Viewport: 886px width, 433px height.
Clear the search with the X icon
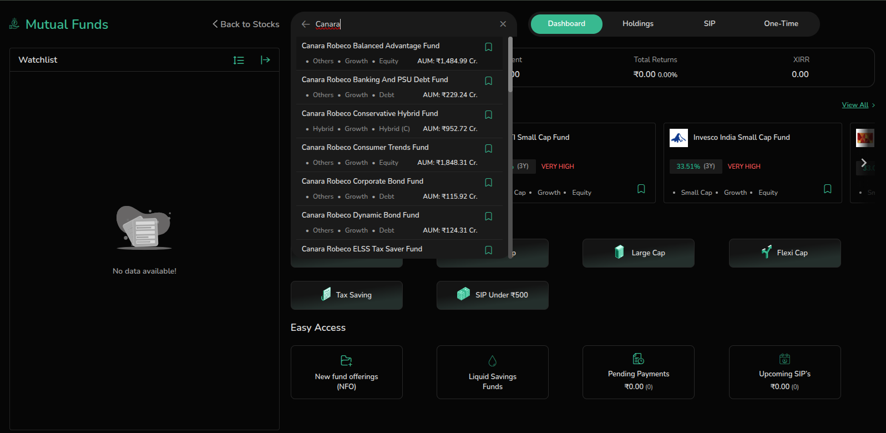click(x=503, y=24)
